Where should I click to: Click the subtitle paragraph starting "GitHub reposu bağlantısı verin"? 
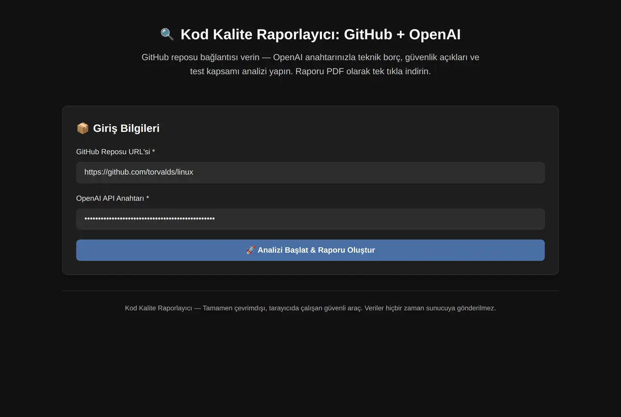click(310, 64)
